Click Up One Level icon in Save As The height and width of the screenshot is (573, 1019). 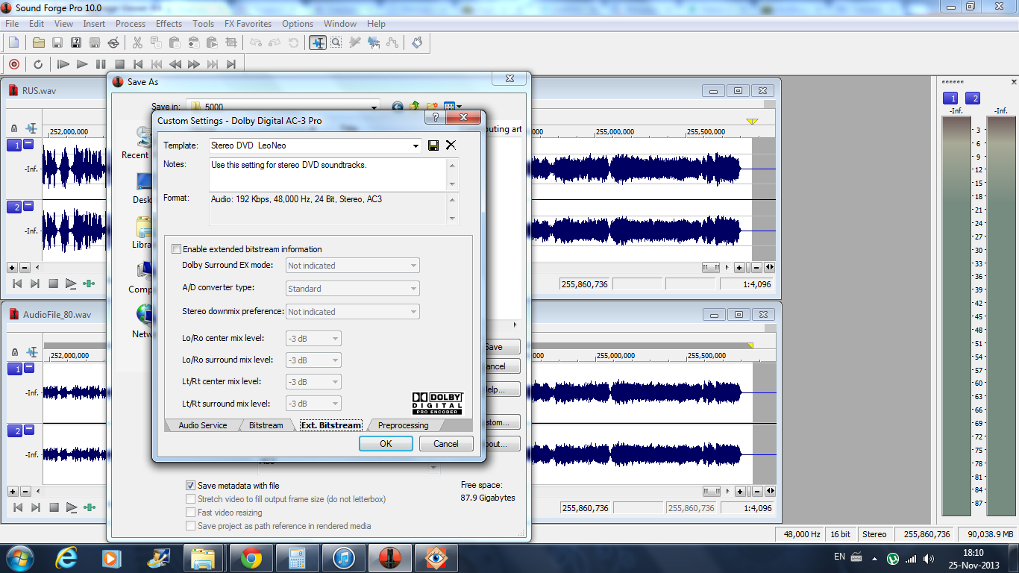click(414, 107)
